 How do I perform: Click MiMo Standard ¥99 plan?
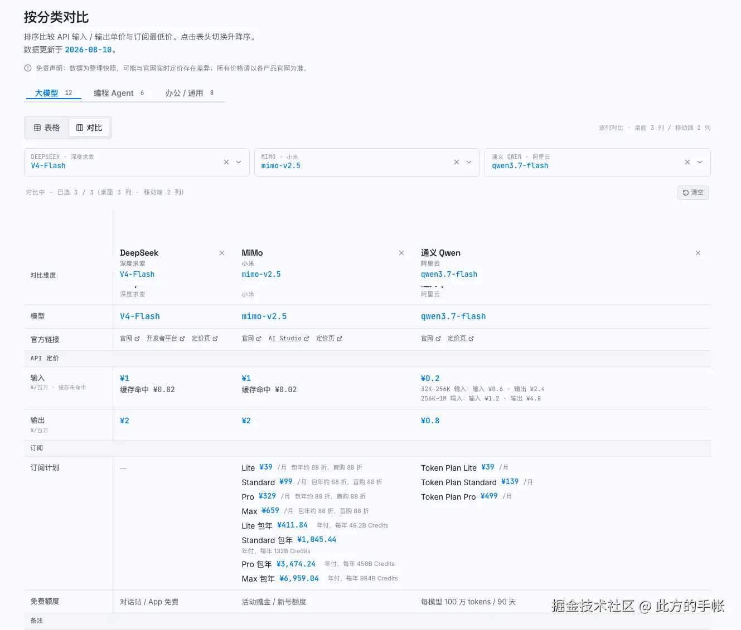(x=286, y=481)
